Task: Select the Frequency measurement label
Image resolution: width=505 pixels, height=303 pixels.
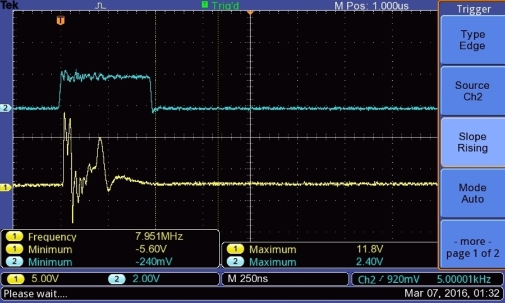Action: (x=52, y=237)
